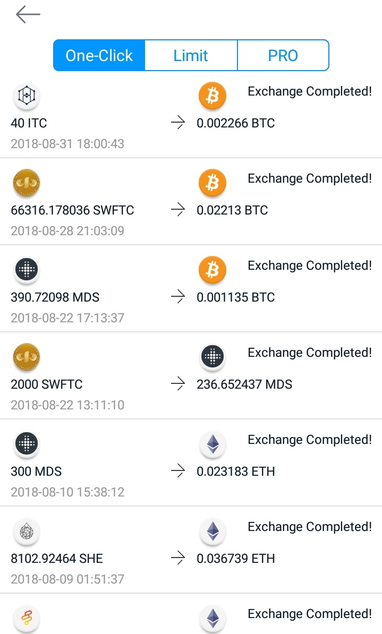This screenshot has height=634, width=382.
Task: Click the red-orange coin icon in last row
Action: click(27, 618)
